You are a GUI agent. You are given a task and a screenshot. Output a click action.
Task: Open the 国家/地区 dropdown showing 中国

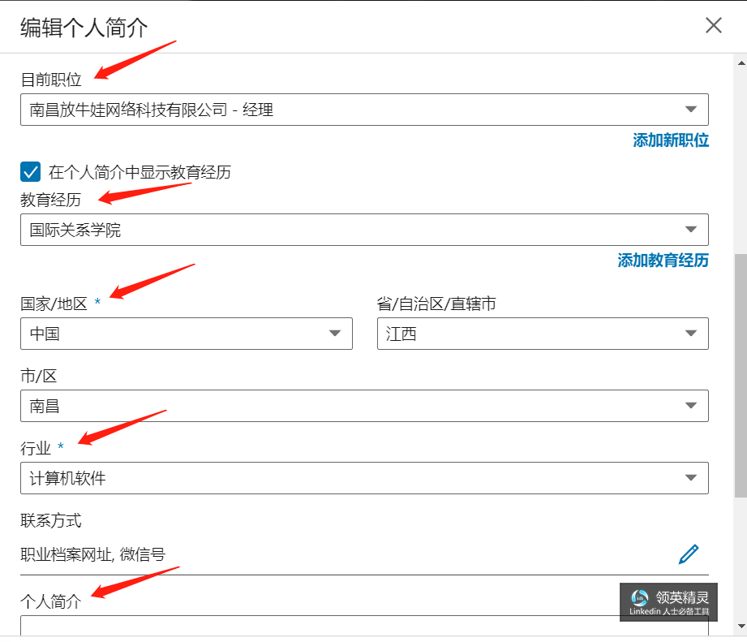click(186, 334)
